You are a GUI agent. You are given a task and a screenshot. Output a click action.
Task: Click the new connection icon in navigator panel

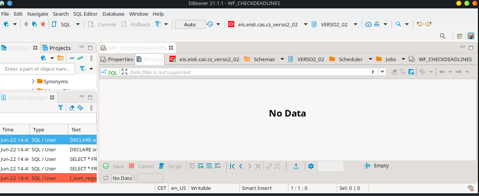pyautogui.click(x=43, y=58)
